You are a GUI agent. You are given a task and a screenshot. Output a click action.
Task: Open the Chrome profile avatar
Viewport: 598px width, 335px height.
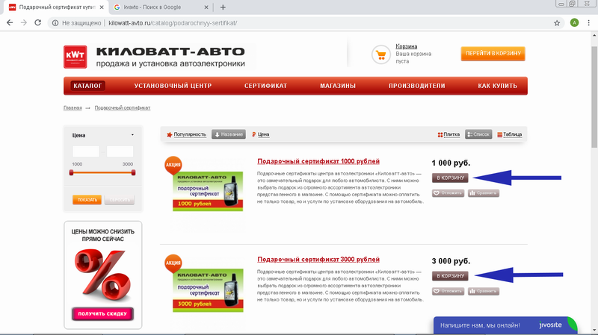574,23
